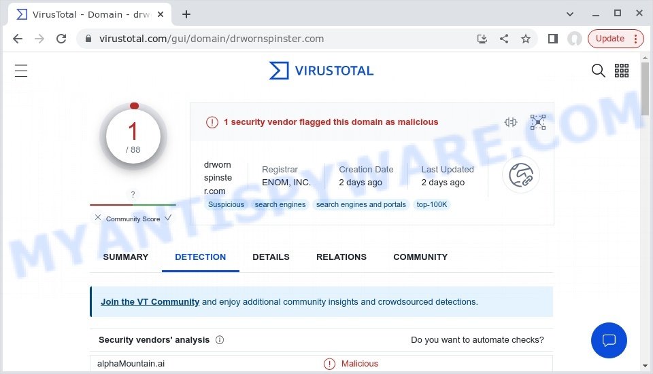Viewport: 653px width, 374px height.
Task: Open the VirusTotal hamburger menu
Action: (21, 71)
